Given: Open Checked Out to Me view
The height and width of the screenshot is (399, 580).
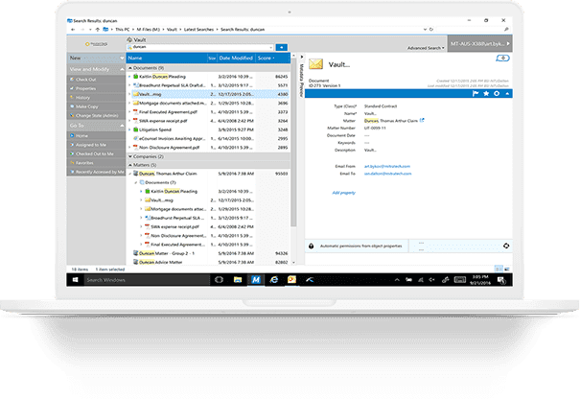Looking at the screenshot, I should click(x=94, y=154).
